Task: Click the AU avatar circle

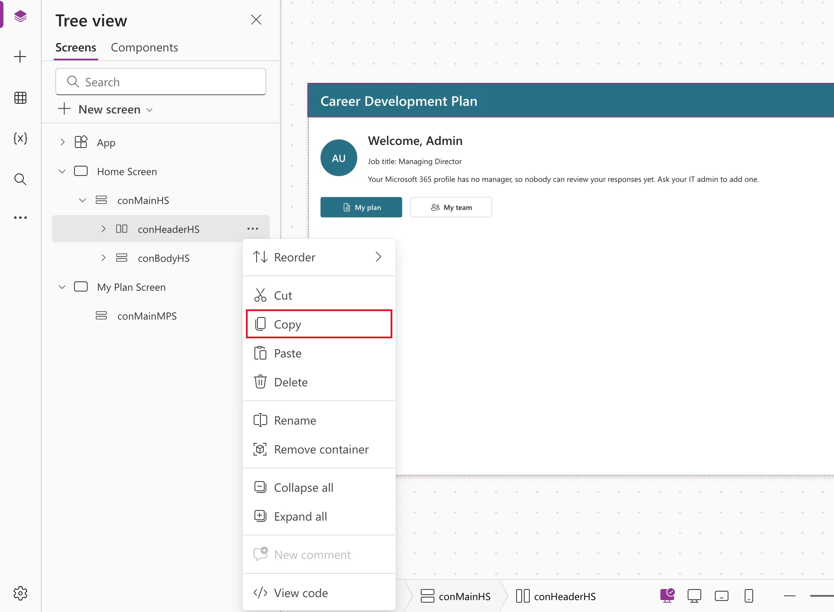Action: point(339,158)
